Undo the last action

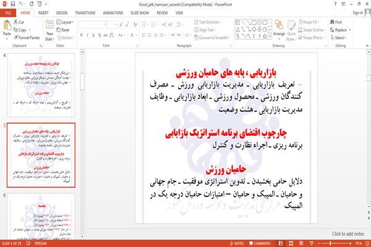coord(21,4)
